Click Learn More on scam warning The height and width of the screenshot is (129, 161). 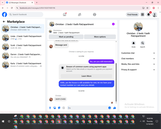click(86, 76)
